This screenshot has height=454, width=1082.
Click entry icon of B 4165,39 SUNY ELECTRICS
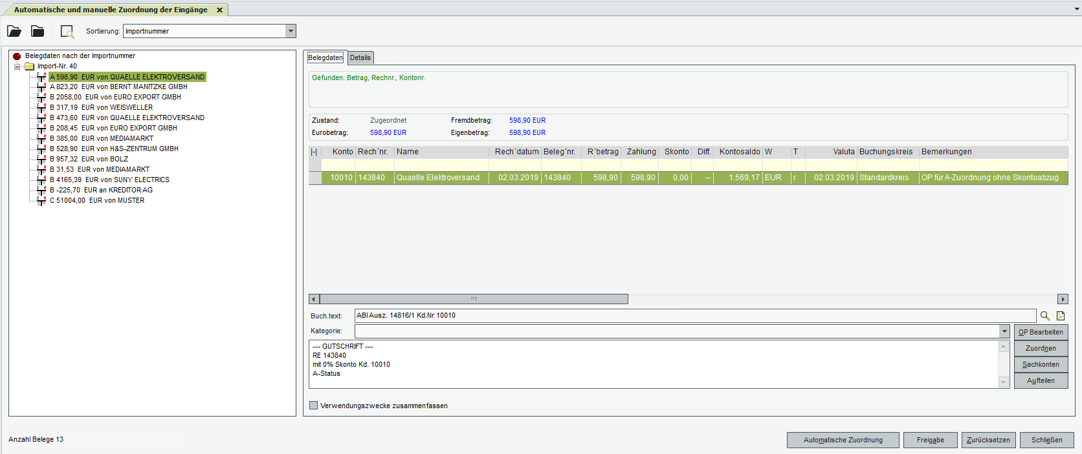click(41, 180)
